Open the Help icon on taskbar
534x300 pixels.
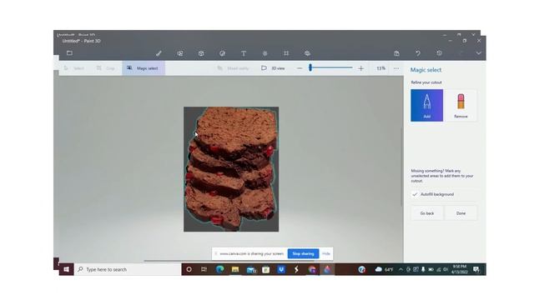coord(362,269)
